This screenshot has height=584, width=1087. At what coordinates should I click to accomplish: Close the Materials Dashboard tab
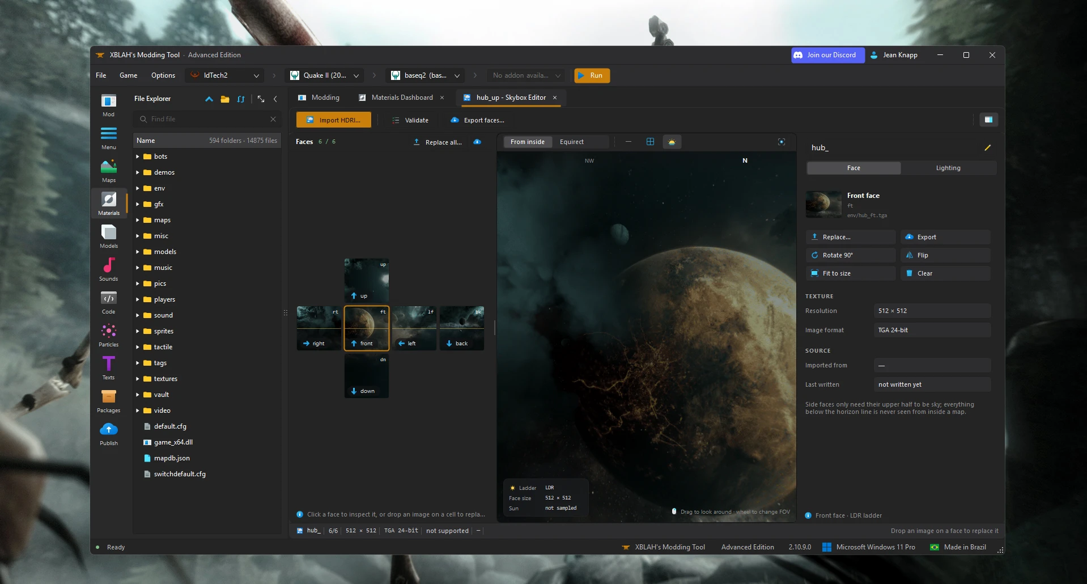click(x=442, y=98)
